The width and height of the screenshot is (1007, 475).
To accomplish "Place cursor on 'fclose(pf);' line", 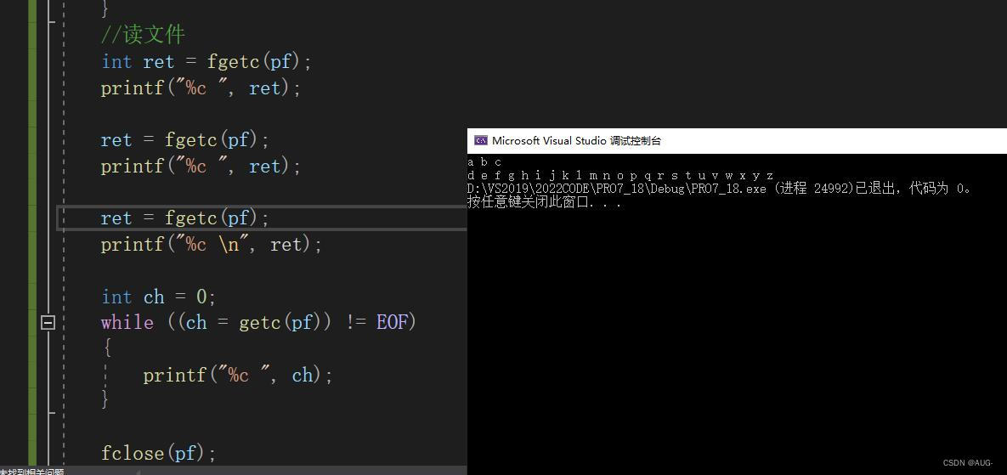I will coord(159,453).
